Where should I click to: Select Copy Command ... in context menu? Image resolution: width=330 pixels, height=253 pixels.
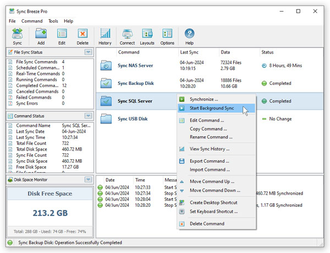coord(216,128)
